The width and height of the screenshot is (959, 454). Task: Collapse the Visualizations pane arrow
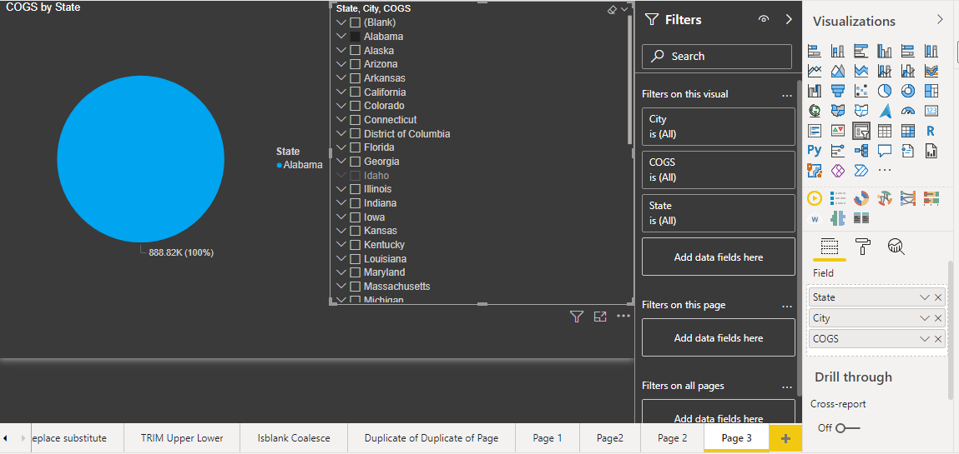pyautogui.click(x=940, y=19)
